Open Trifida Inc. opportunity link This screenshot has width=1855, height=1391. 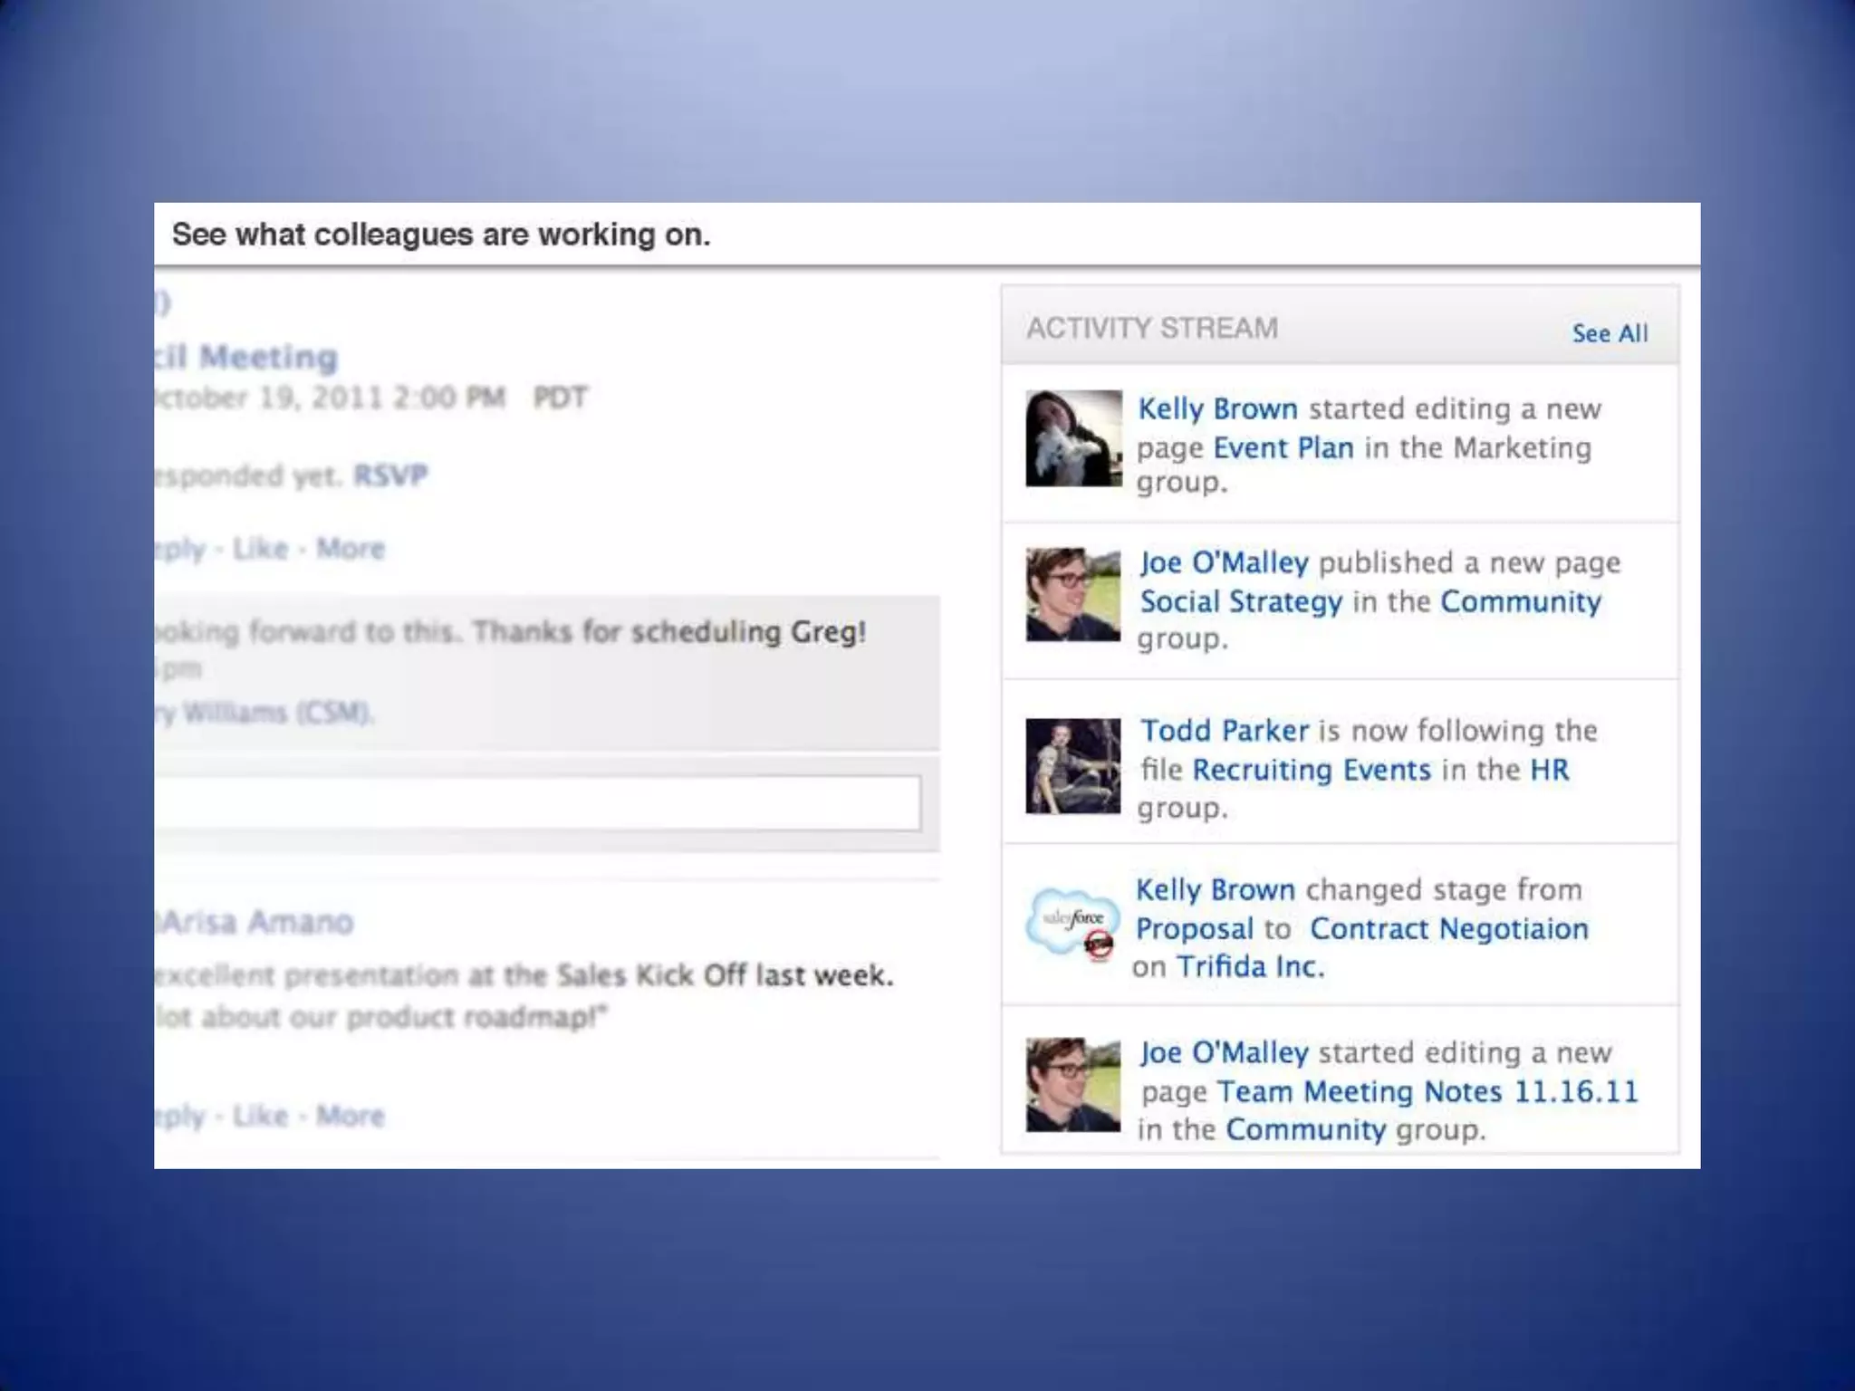(x=1250, y=966)
